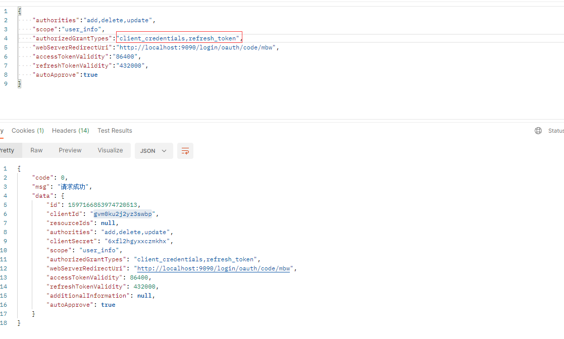The height and width of the screenshot is (339, 564).
Task: Open the Cookies (1) tab
Action: coord(28,131)
